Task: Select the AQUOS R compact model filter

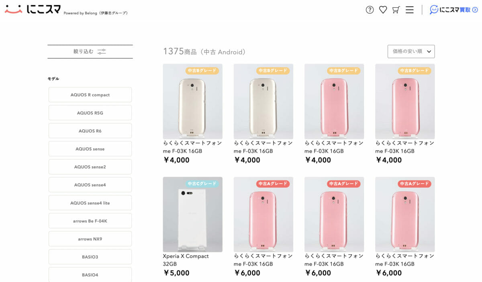Action: click(x=90, y=95)
